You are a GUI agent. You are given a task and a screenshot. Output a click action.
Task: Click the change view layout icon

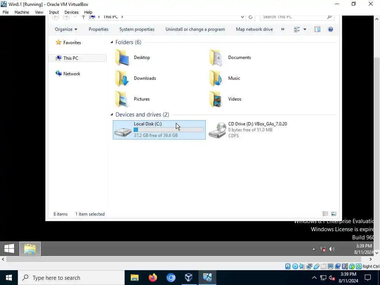click(x=297, y=29)
